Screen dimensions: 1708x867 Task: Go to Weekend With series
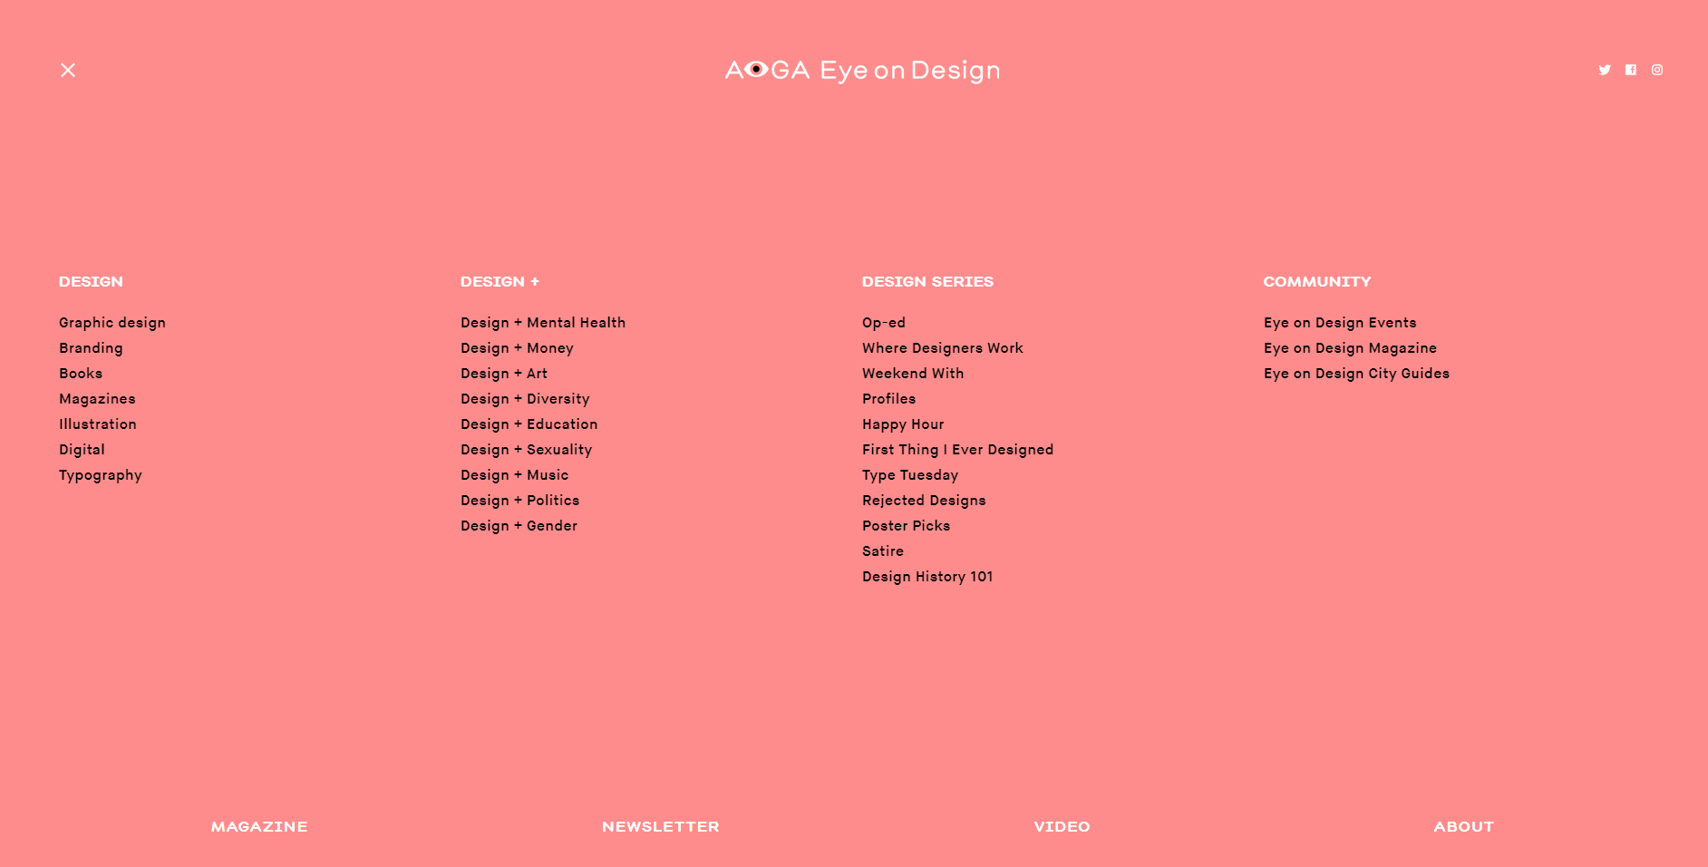coord(913,374)
